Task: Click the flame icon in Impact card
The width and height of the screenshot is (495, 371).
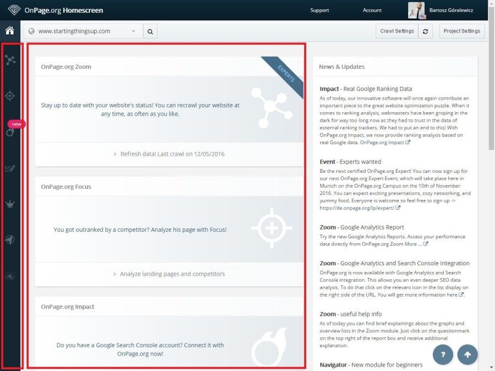Action: (269, 347)
